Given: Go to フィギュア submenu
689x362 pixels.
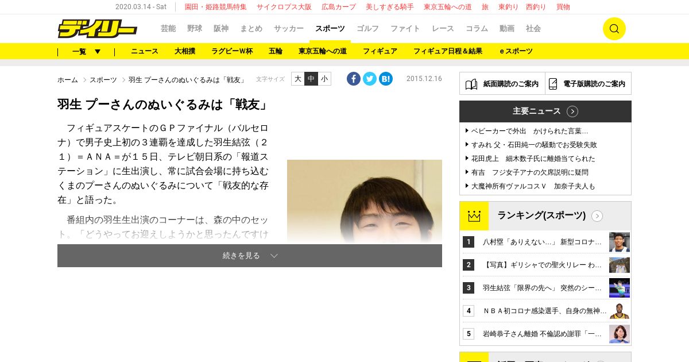Looking at the screenshot, I should (x=380, y=51).
